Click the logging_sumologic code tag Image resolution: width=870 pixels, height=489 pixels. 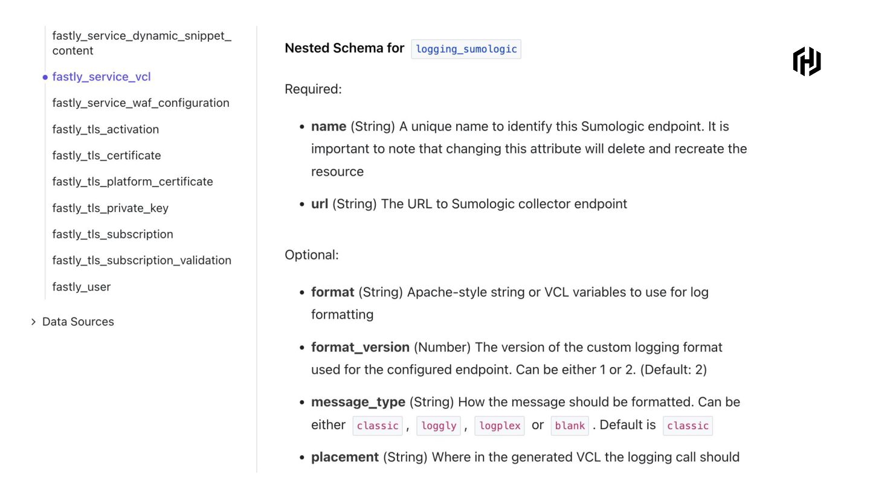[x=466, y=49]
